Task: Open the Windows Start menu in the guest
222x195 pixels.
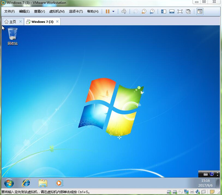Action: point(9,183)
